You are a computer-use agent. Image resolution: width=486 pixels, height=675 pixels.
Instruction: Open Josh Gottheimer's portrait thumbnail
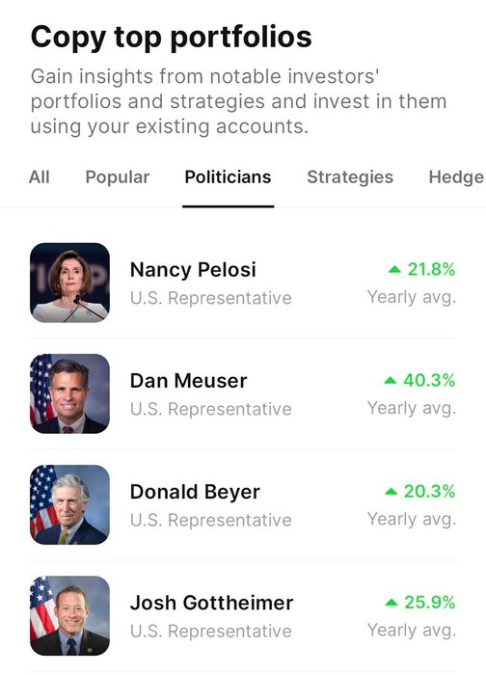click(x=69, y=615)
